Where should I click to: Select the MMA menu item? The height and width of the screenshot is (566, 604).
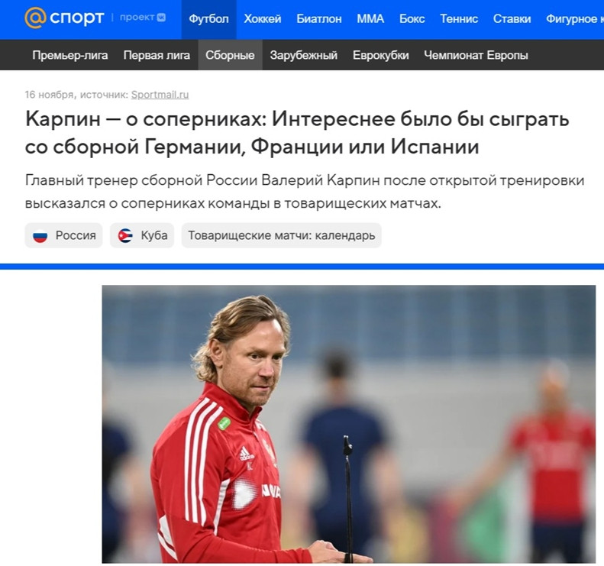tap(370, 19)
